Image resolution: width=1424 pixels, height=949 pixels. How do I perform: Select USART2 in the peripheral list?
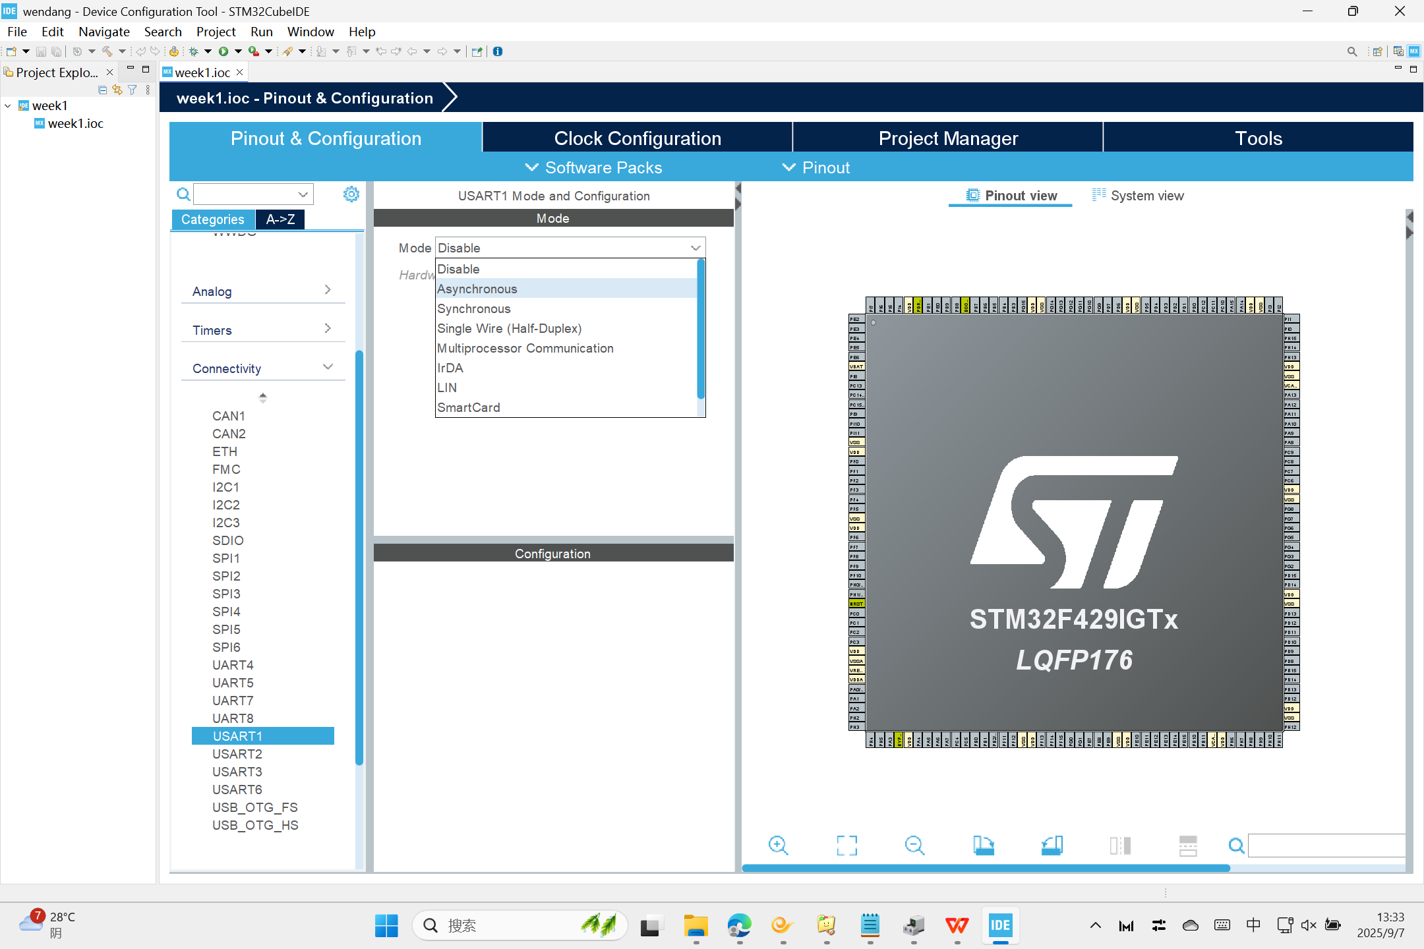[237, 754]
